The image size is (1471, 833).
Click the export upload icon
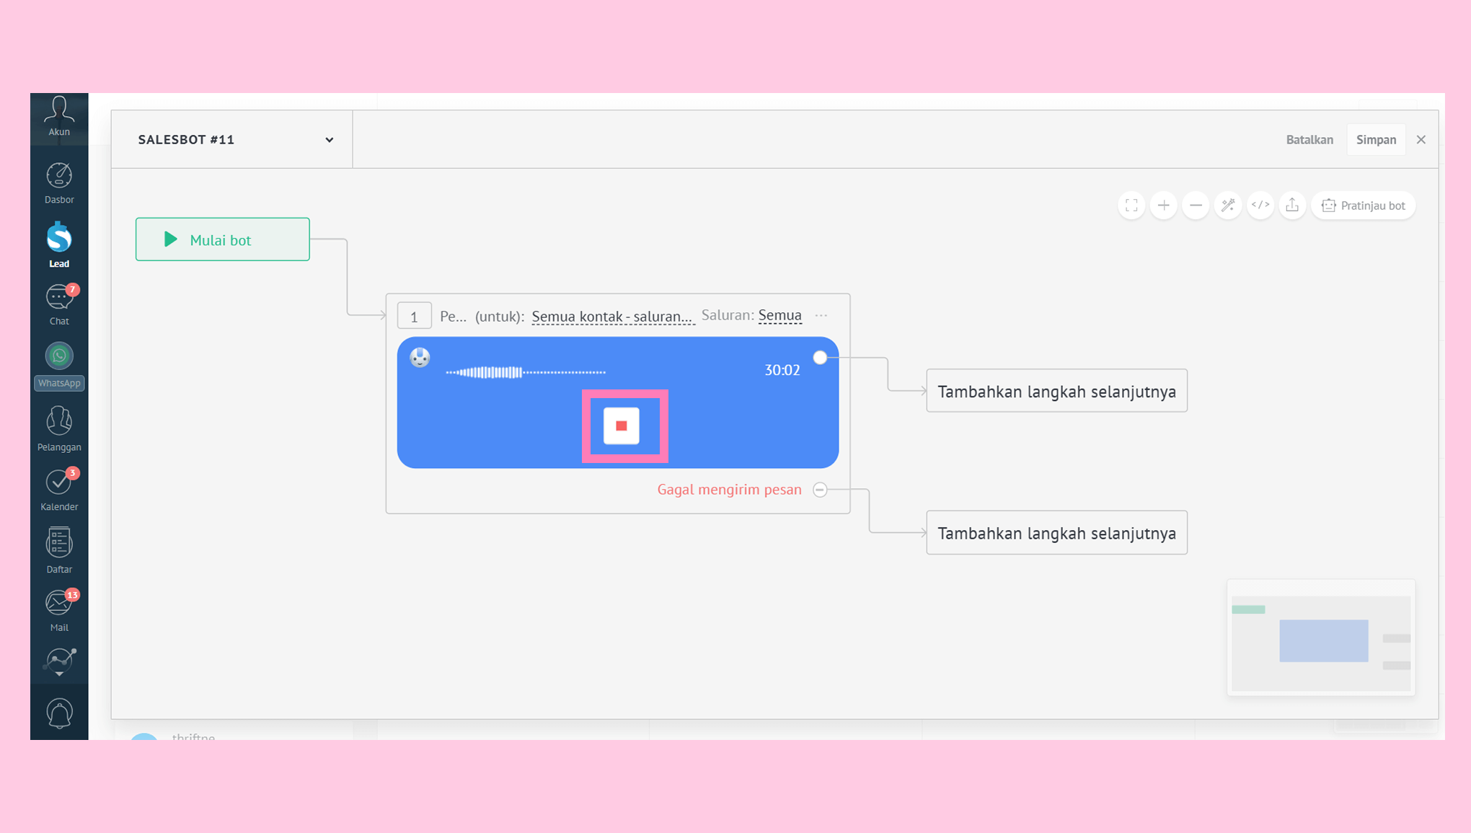point(1292,206)
